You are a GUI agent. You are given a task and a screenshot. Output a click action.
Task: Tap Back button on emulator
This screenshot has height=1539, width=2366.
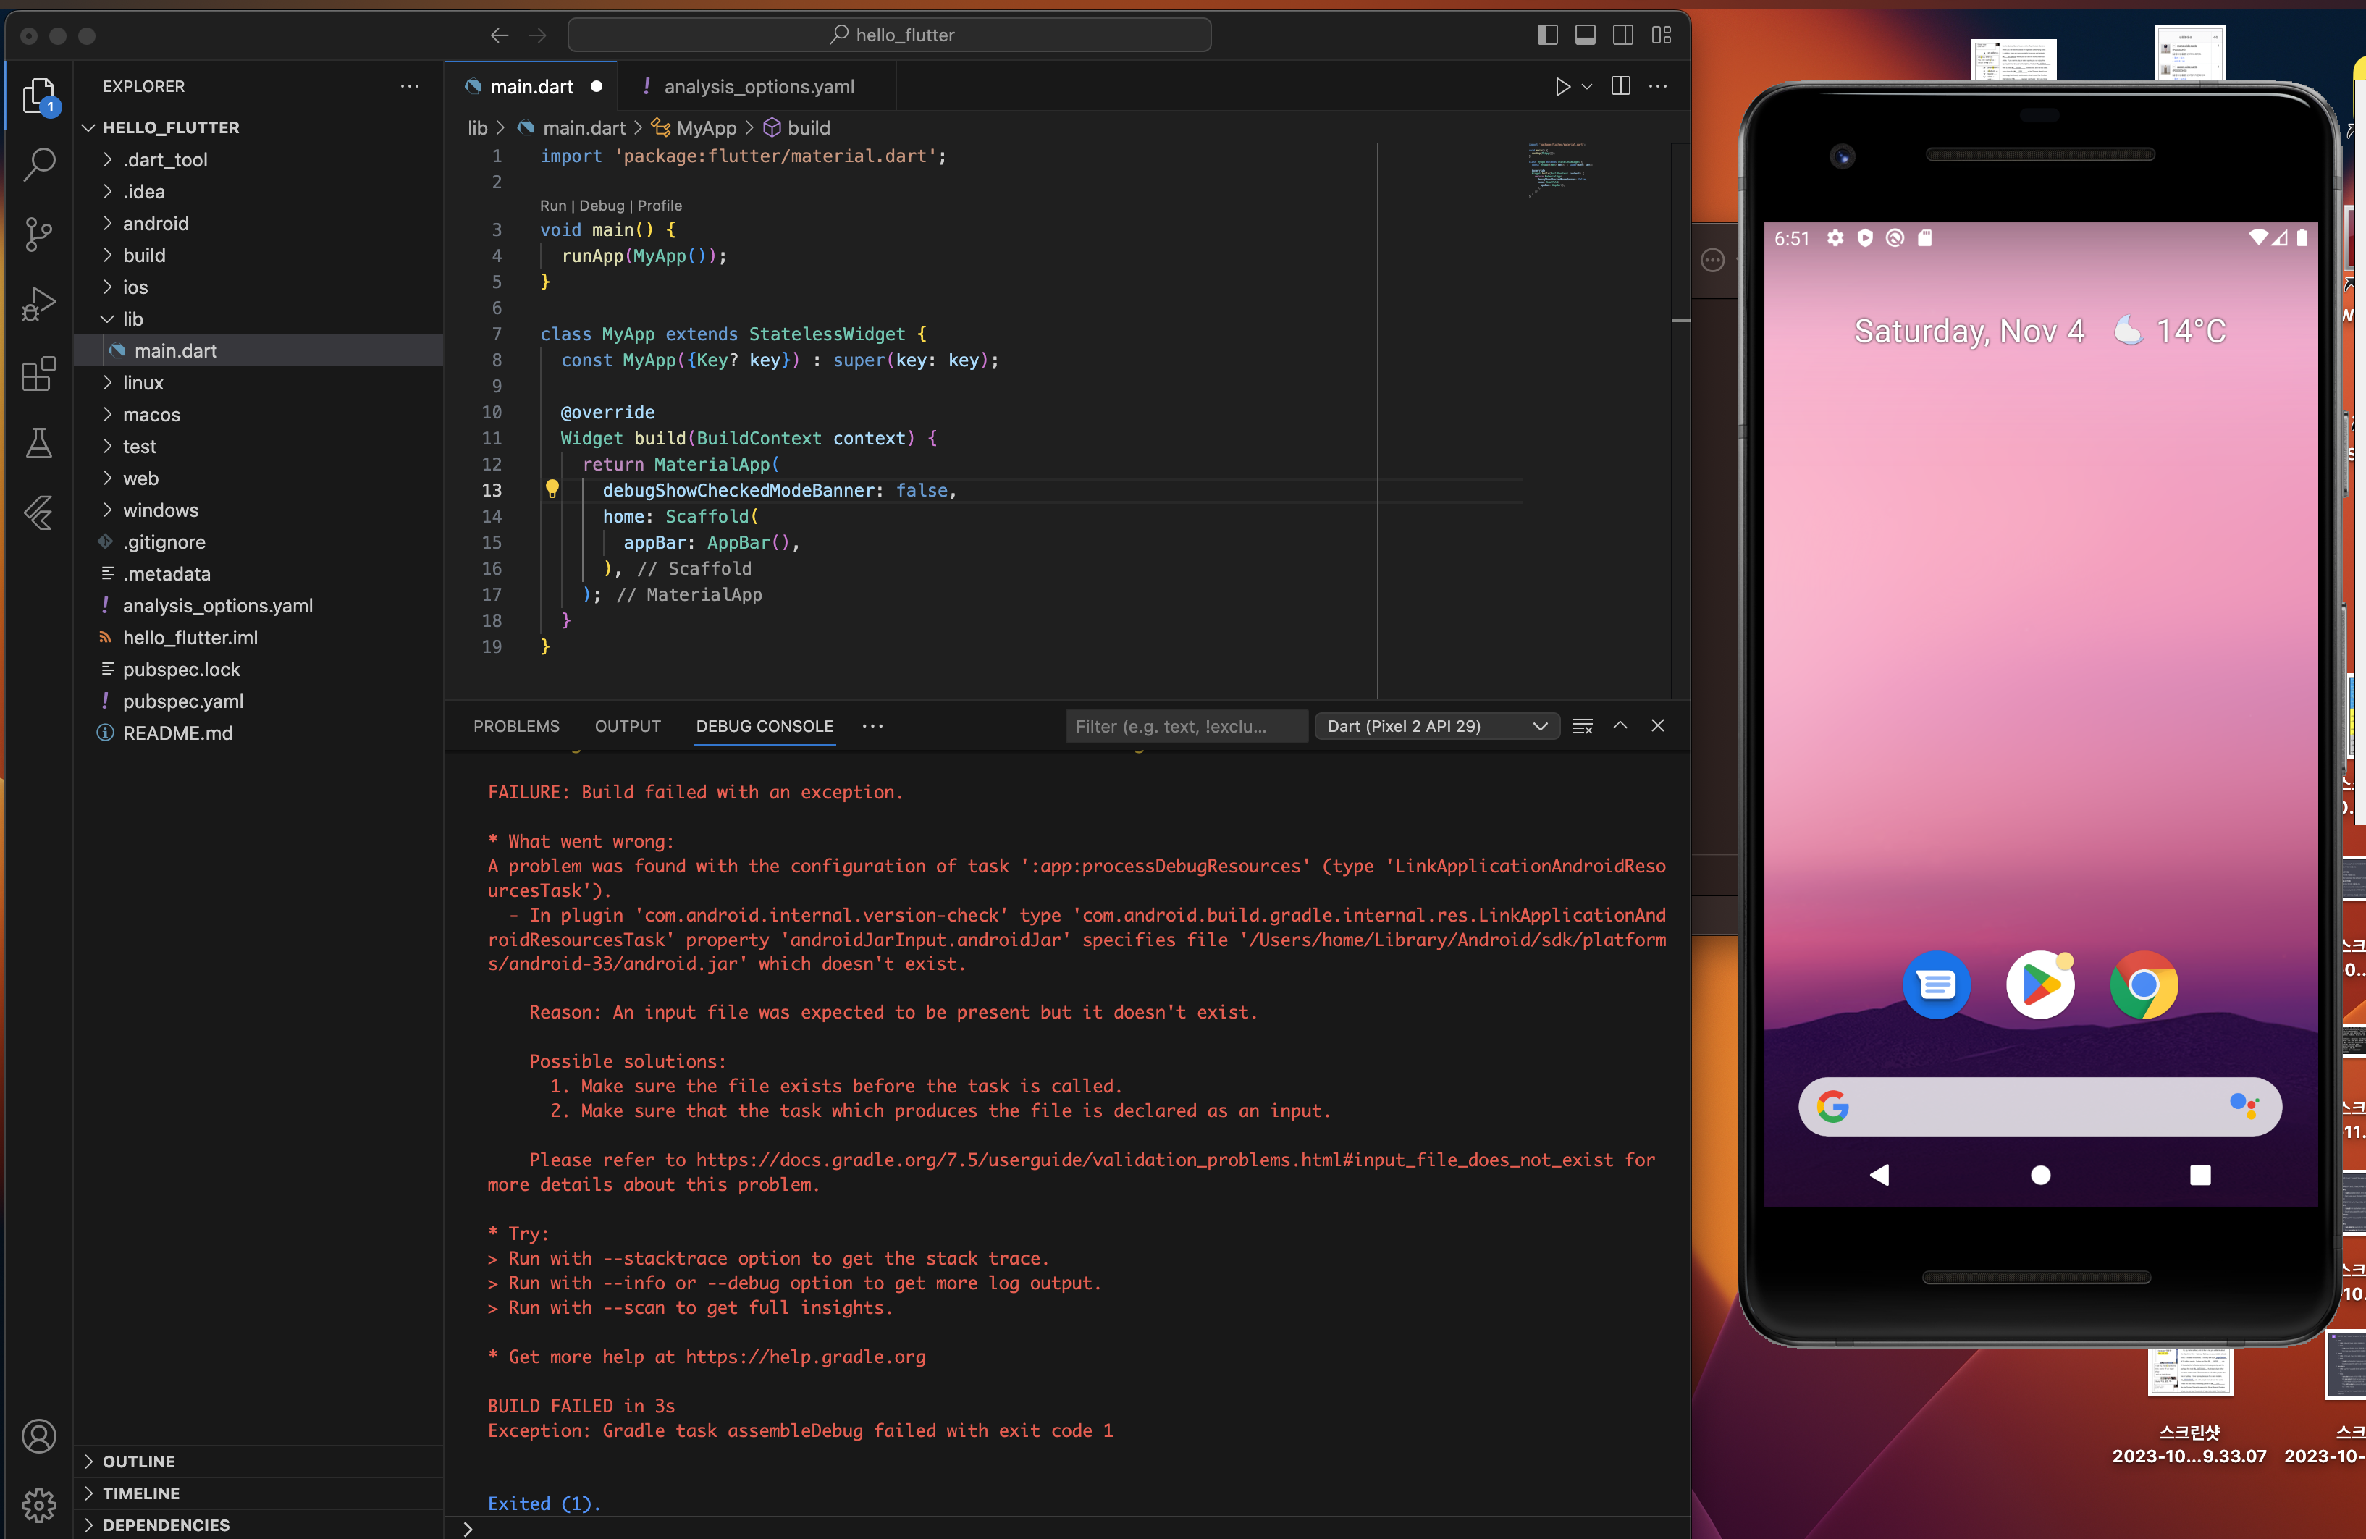point(1879,1175)
